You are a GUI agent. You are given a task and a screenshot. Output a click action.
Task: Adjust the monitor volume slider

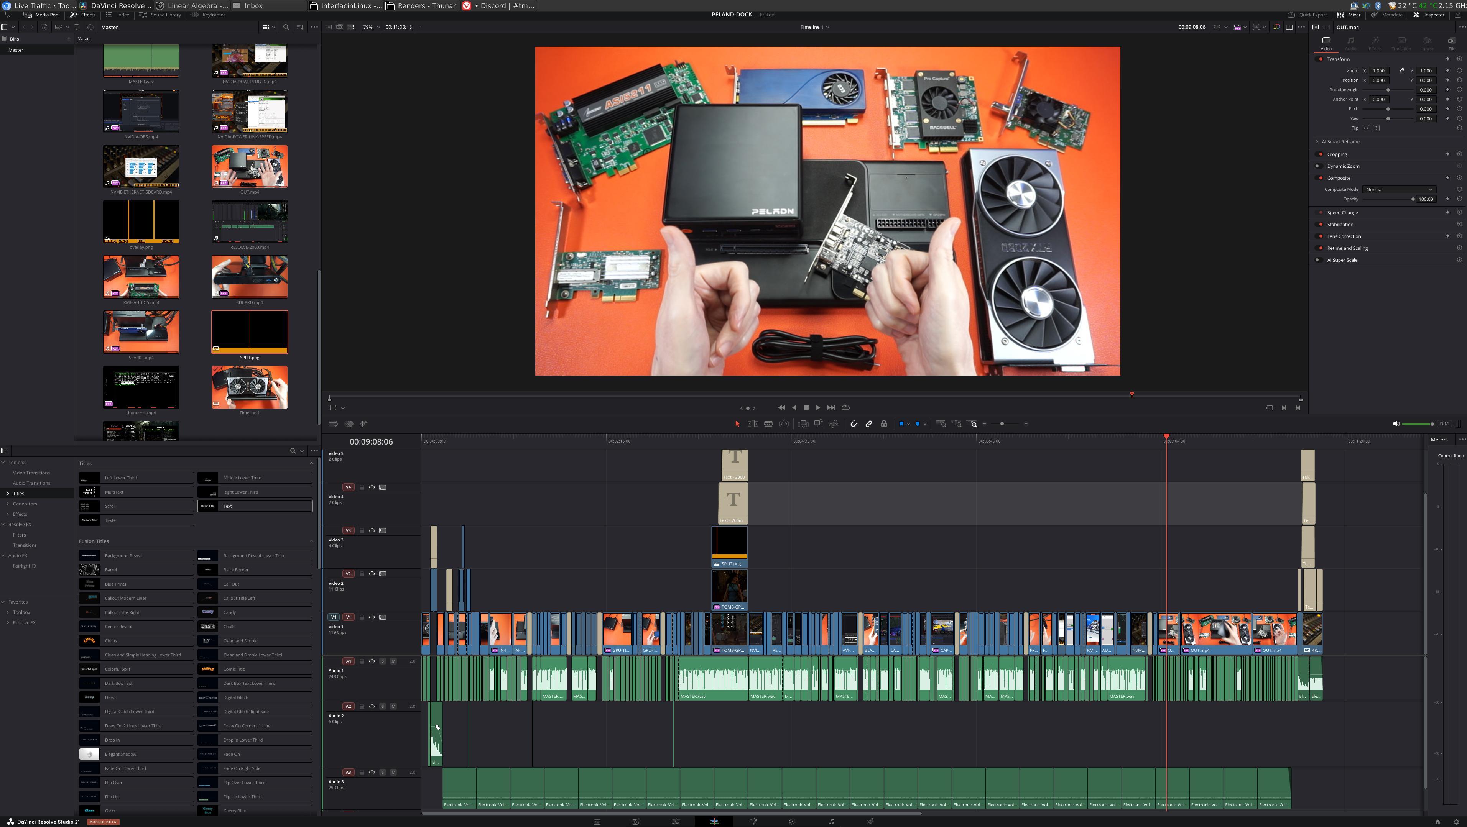pyautogui.click(x=1418, y=424)
